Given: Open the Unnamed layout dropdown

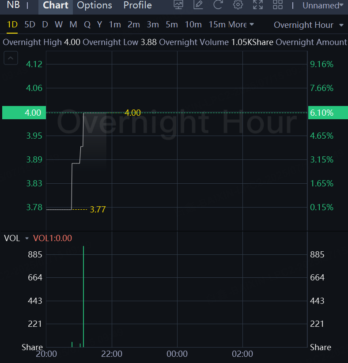Looking at the screenshot, I should pos(323,5).
